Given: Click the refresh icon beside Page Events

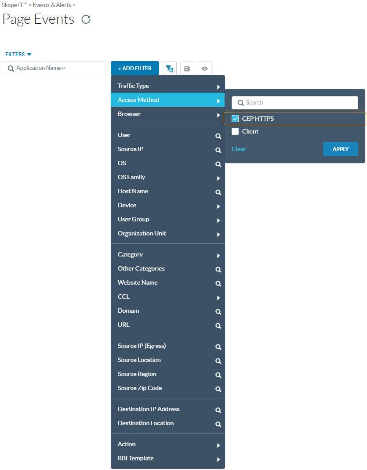Looking at the screenshot, I should coord(86,19).
